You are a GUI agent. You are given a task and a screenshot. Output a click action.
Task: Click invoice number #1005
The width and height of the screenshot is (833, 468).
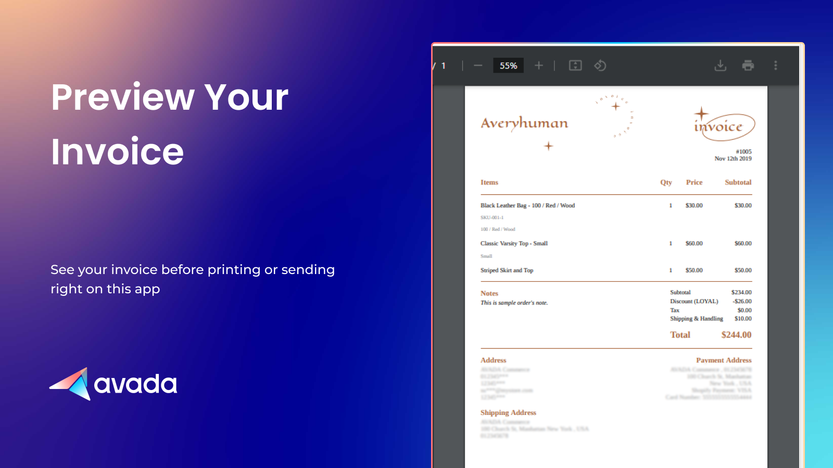743,152
